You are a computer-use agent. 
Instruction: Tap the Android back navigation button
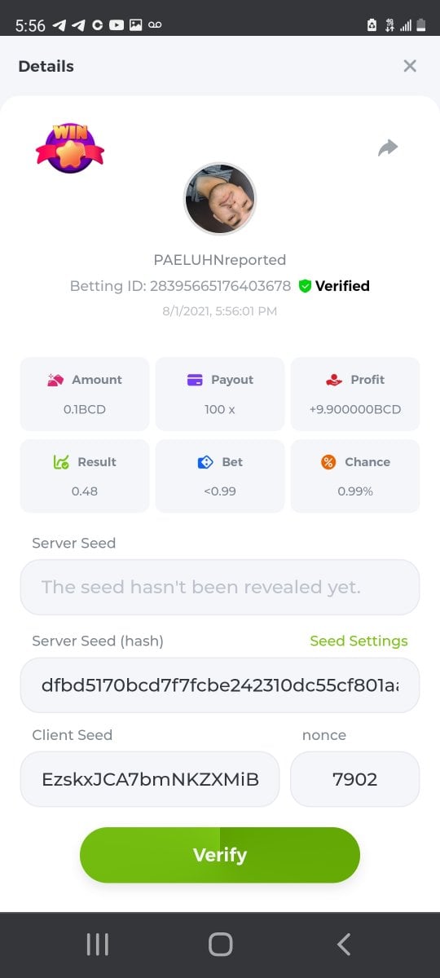(x=344, y=945)
